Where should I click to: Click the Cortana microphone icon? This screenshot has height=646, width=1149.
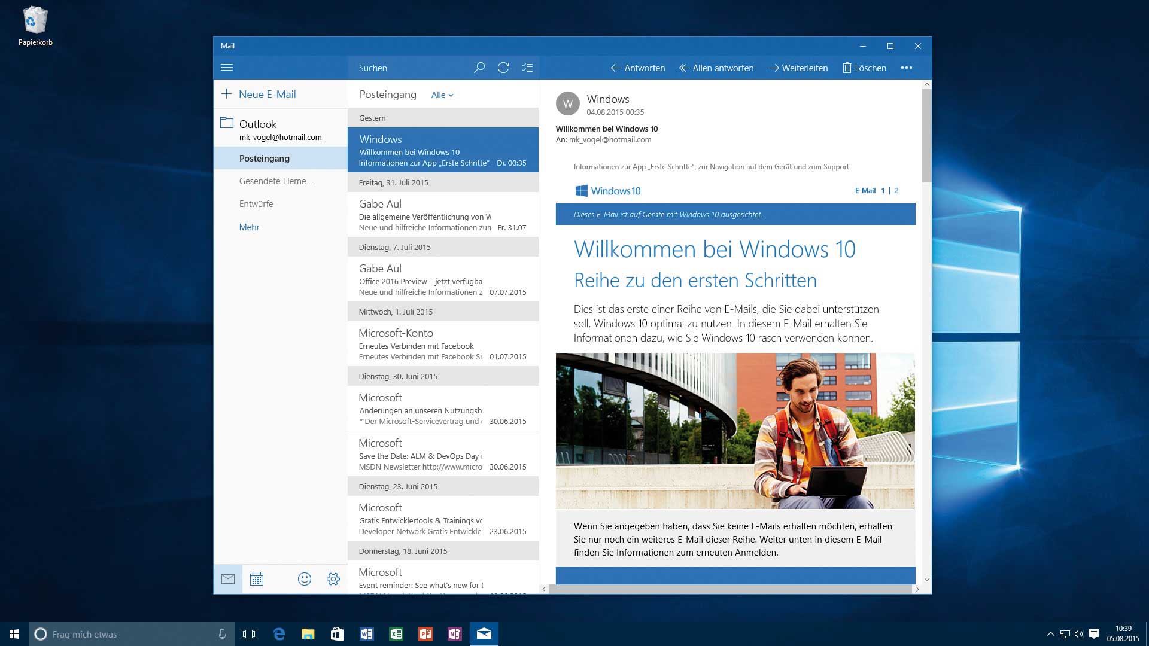(x=222, y=634)
